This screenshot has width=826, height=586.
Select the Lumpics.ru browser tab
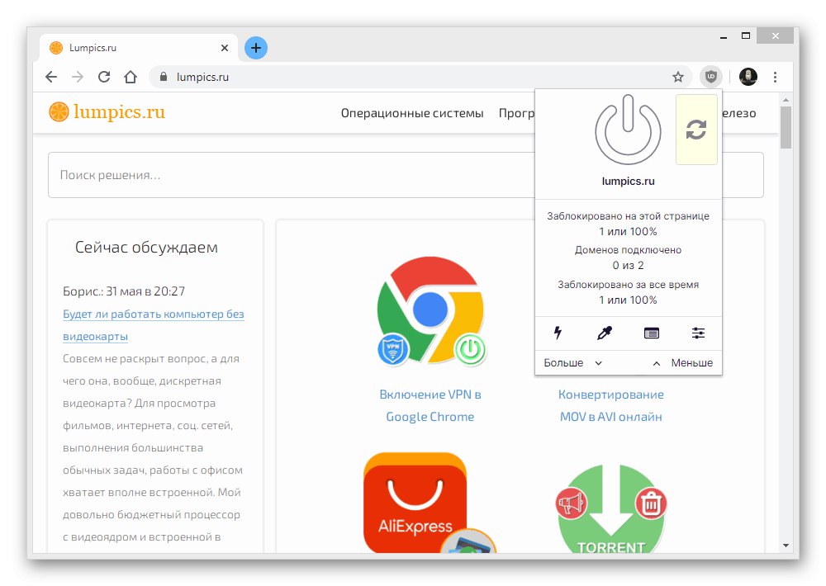pyautogui.click(x=139, y=48)
